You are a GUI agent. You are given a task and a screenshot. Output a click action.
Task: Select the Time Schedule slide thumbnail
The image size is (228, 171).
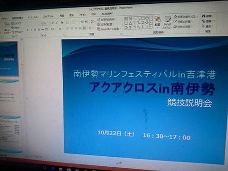[x=10, y=131]
